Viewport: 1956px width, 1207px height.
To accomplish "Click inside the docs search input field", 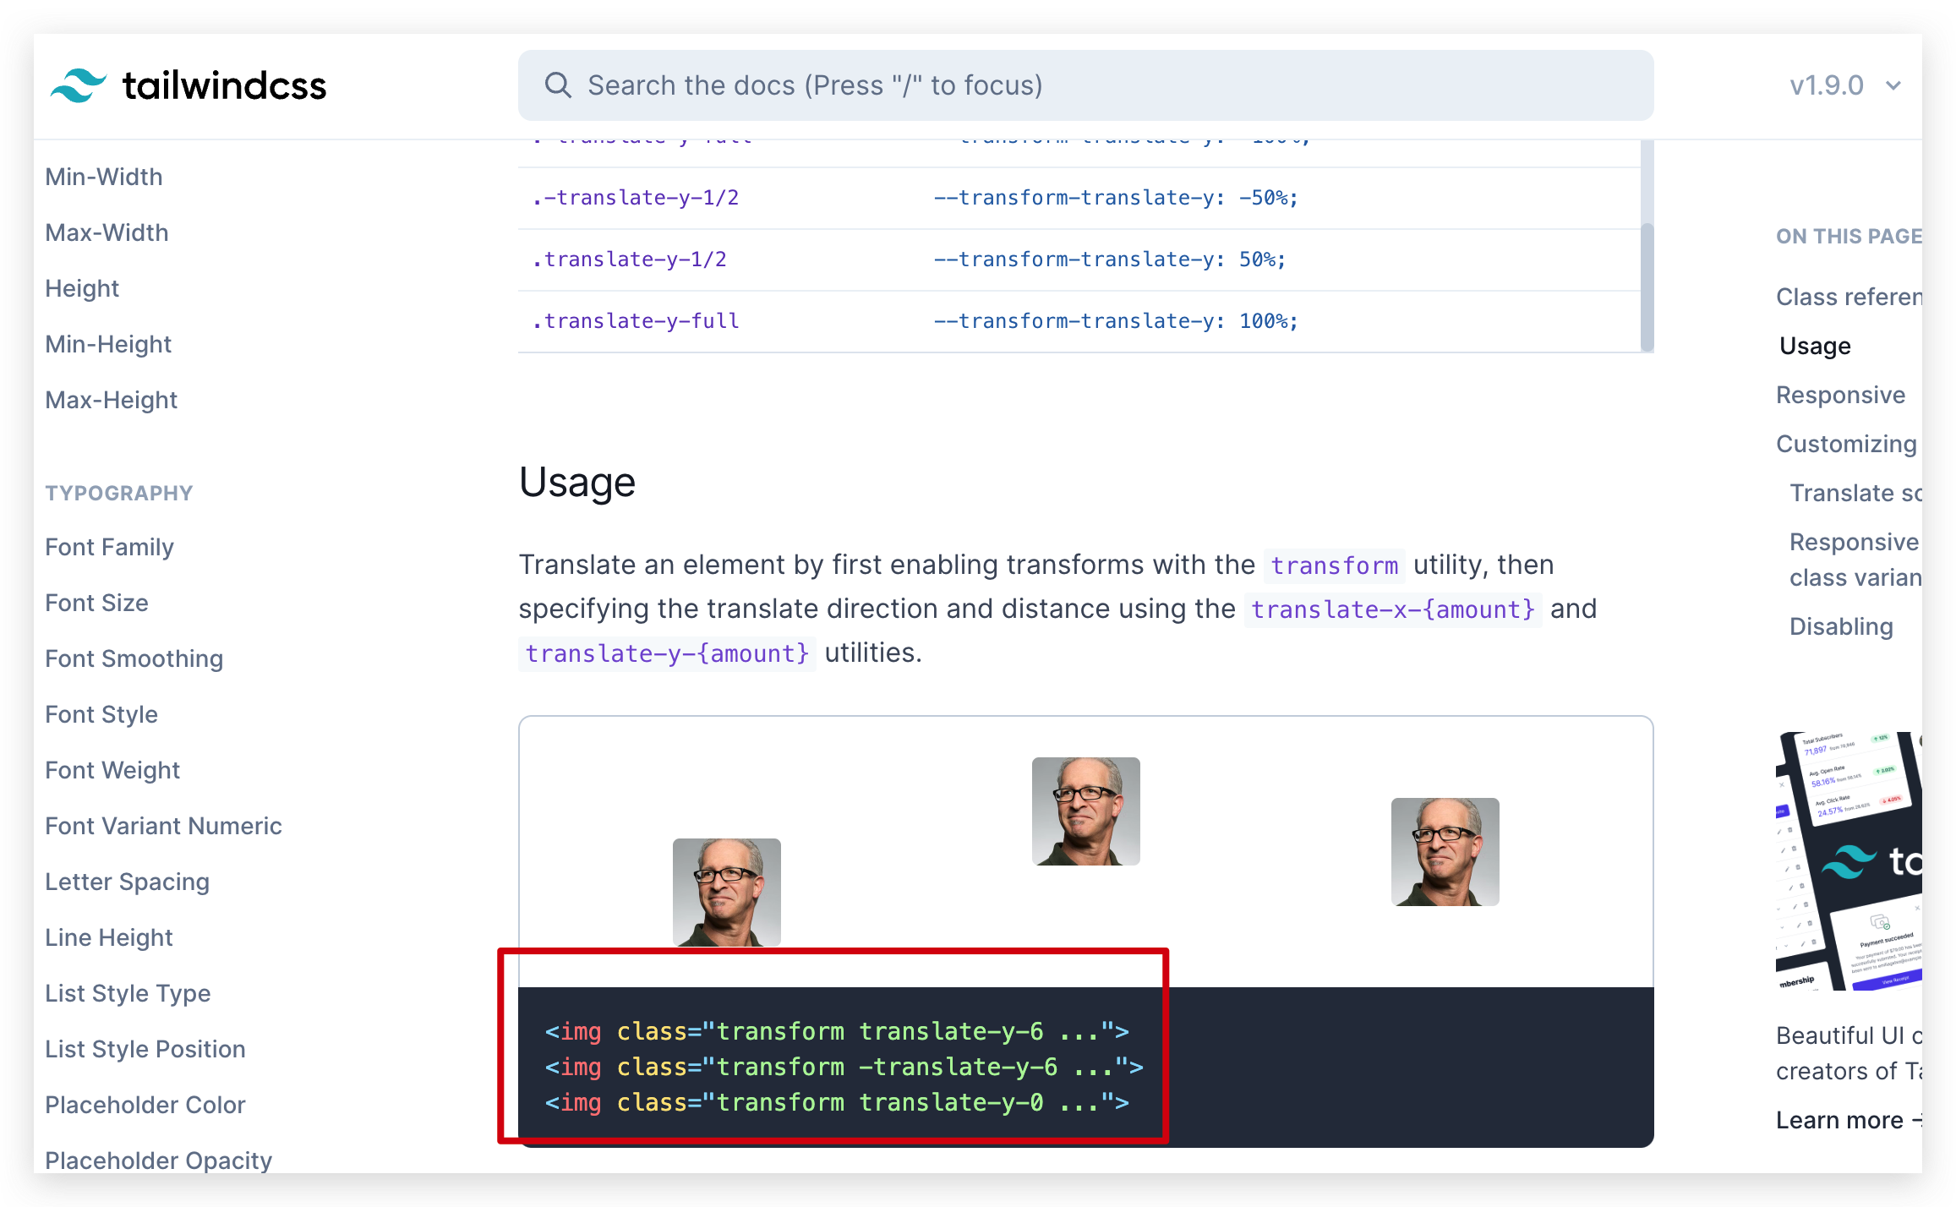I will [x=930, y=85].
